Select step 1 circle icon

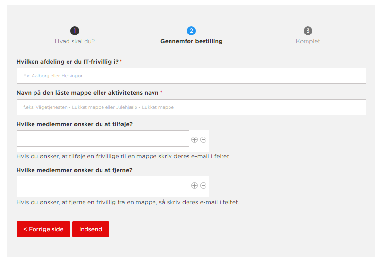(75, 31)
